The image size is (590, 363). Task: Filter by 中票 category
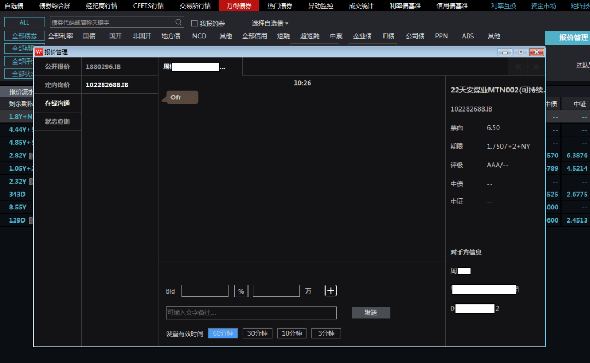point(336,36)
